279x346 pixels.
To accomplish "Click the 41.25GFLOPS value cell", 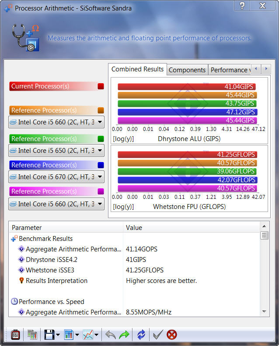I will pyautogui.click(x=145, y=270).
